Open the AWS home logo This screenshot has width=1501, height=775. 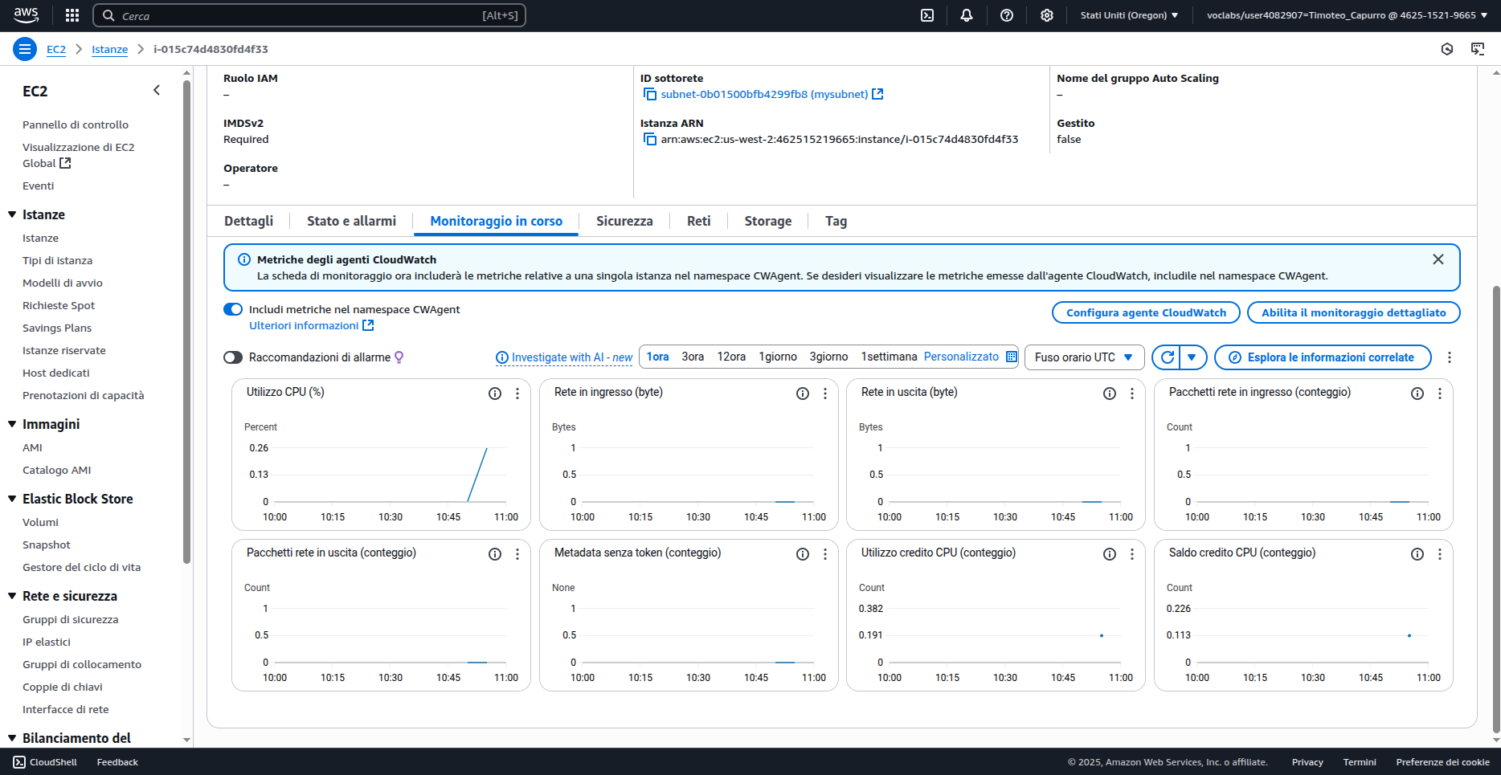[x=26, y=14]
